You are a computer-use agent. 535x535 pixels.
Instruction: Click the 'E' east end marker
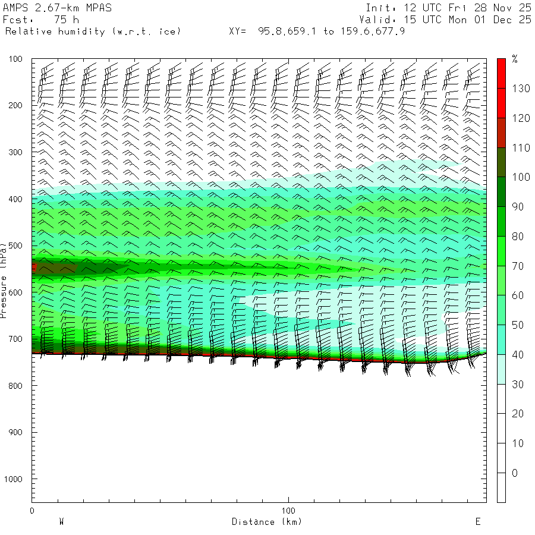478,522
